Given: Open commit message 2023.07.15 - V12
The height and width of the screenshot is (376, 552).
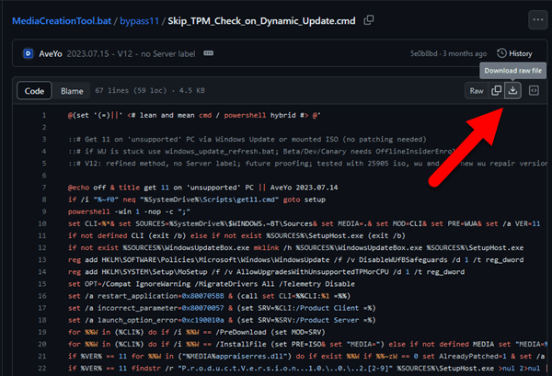Looking at the screenshot, I should [x=131, y=54].
